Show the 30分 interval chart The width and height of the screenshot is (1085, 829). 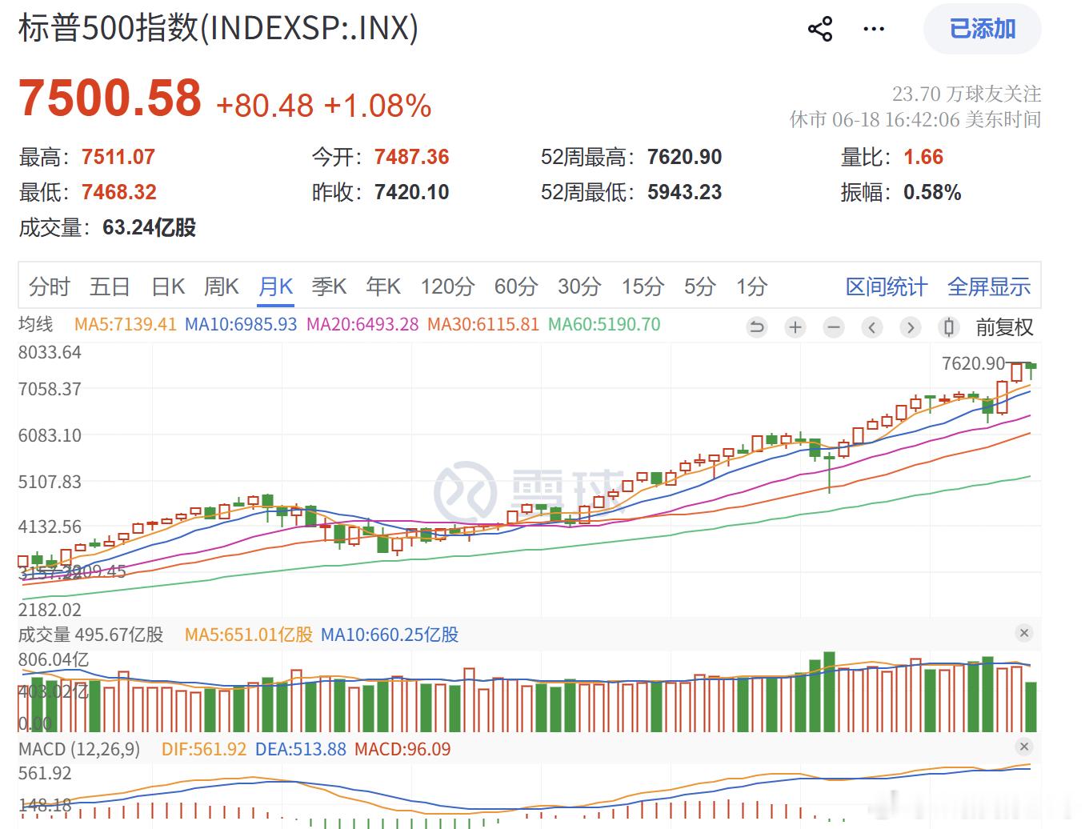click(x=579, y=286)
